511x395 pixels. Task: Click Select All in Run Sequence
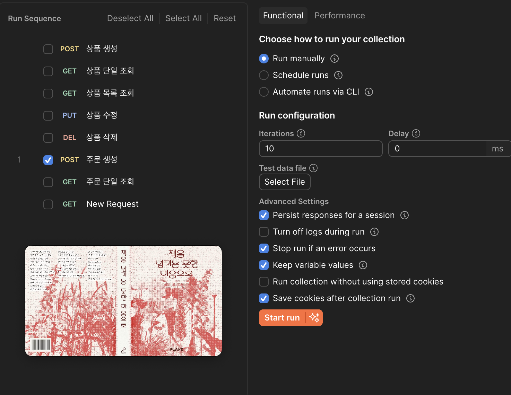(x=183, y=18)
